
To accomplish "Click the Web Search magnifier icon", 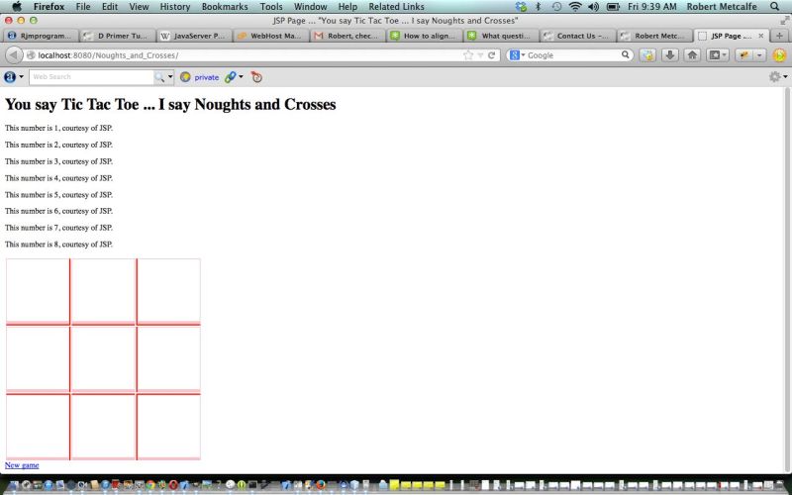I will (x=159, y=77).
